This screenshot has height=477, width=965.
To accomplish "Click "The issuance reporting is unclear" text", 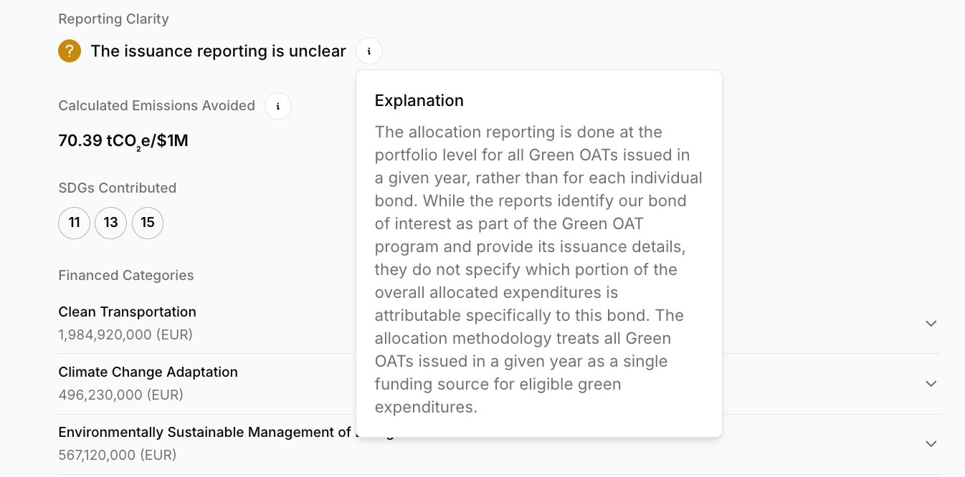I will click(218, 51).
